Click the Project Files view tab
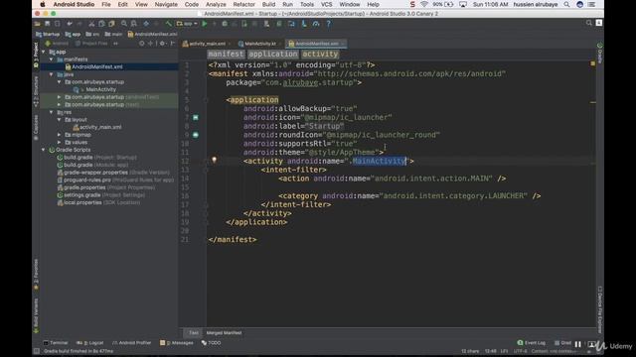636x357 pixels. [92, 44]
